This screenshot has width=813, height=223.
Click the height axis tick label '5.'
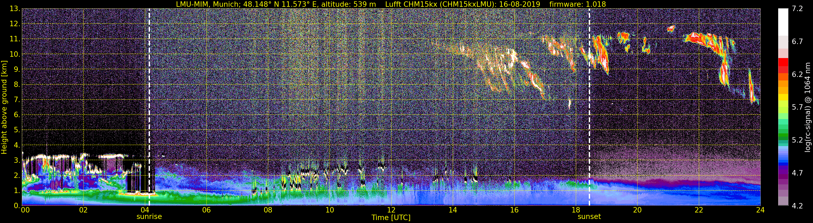pos(17,130)
